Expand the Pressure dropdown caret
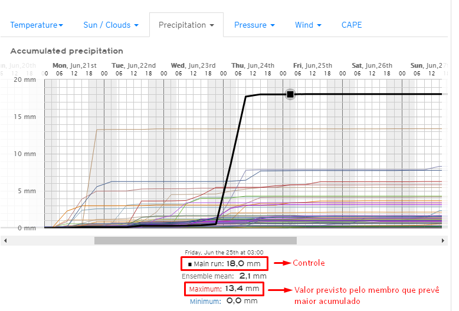 click(x=273, y=25)
